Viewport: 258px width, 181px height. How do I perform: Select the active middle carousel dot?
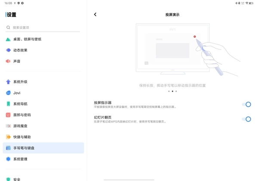click(x=172, y=91)
